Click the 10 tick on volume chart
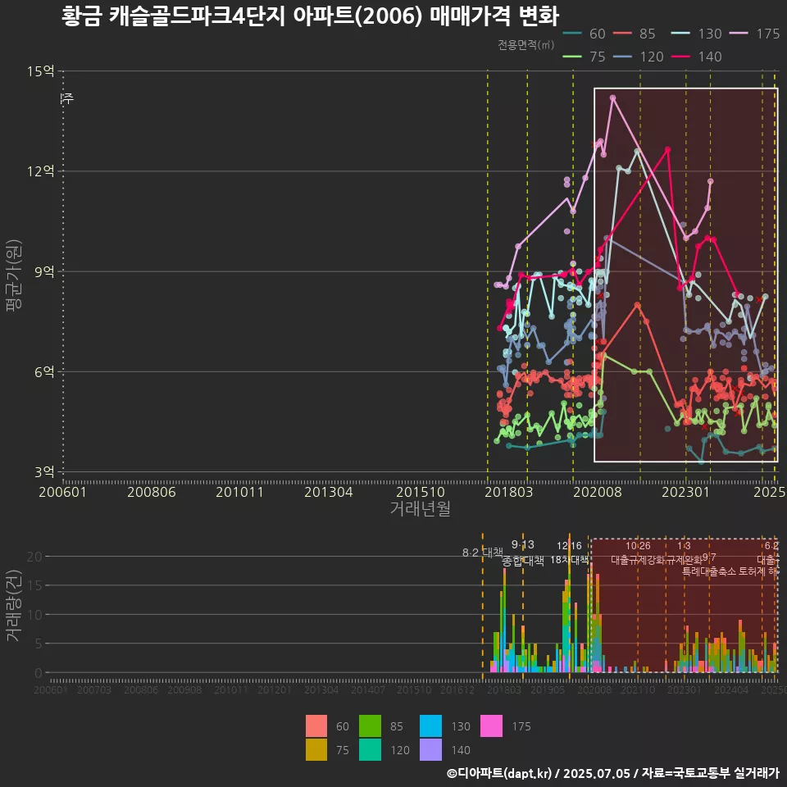The image size is (787, 787). click(34, 614)
